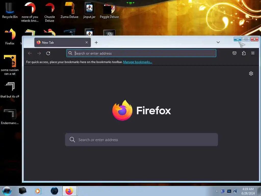Screen dimensions: 261x196
Task: Reload the current page in Firefox
Action: pos(48,53)
